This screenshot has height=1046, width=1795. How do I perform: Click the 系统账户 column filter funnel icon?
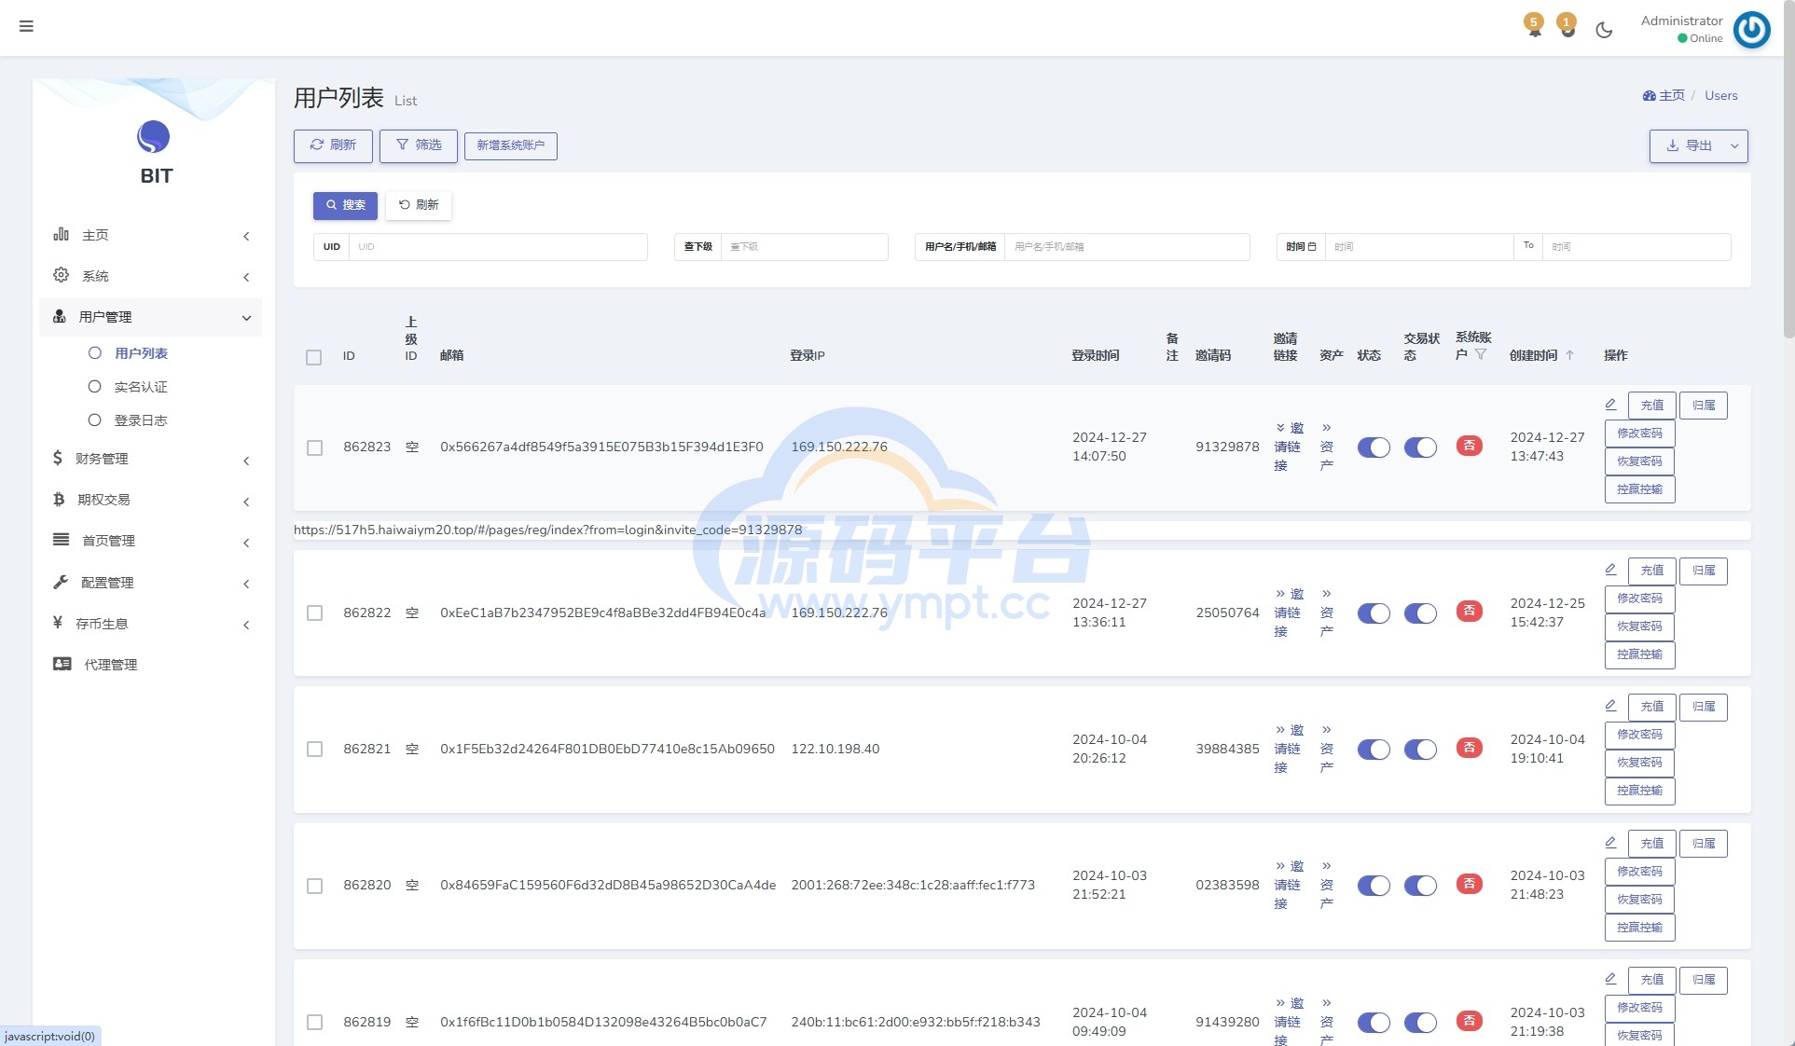pos(1481,354)
